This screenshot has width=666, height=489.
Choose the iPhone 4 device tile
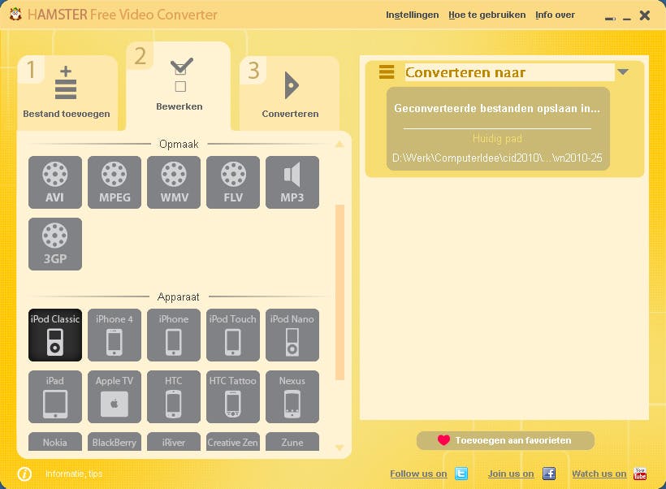[115, 335]
